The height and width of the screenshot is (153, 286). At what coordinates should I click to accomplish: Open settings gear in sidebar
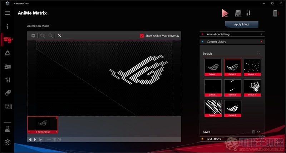pos(8,142)
